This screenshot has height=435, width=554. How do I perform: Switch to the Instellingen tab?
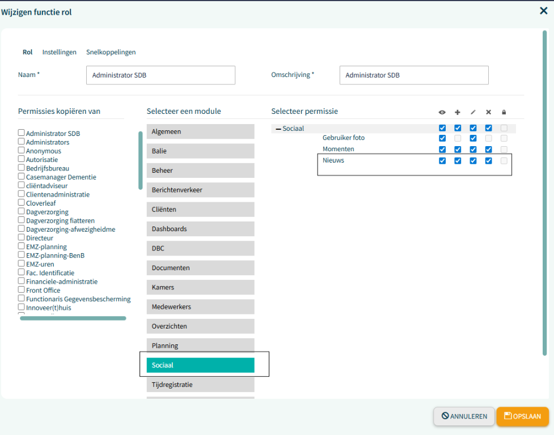point(59,52)
